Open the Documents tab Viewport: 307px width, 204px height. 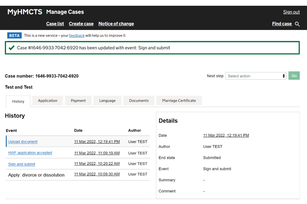coord(139,101)
